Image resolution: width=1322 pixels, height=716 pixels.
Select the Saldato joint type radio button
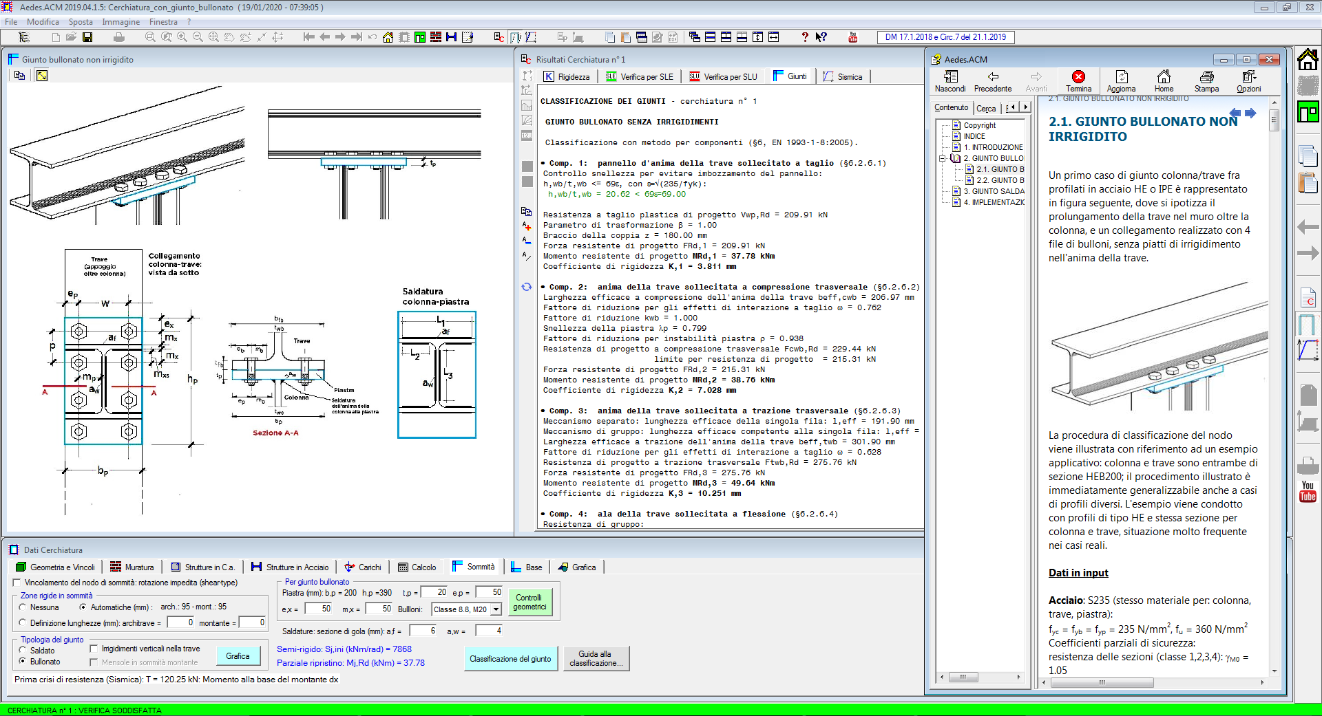23,650
